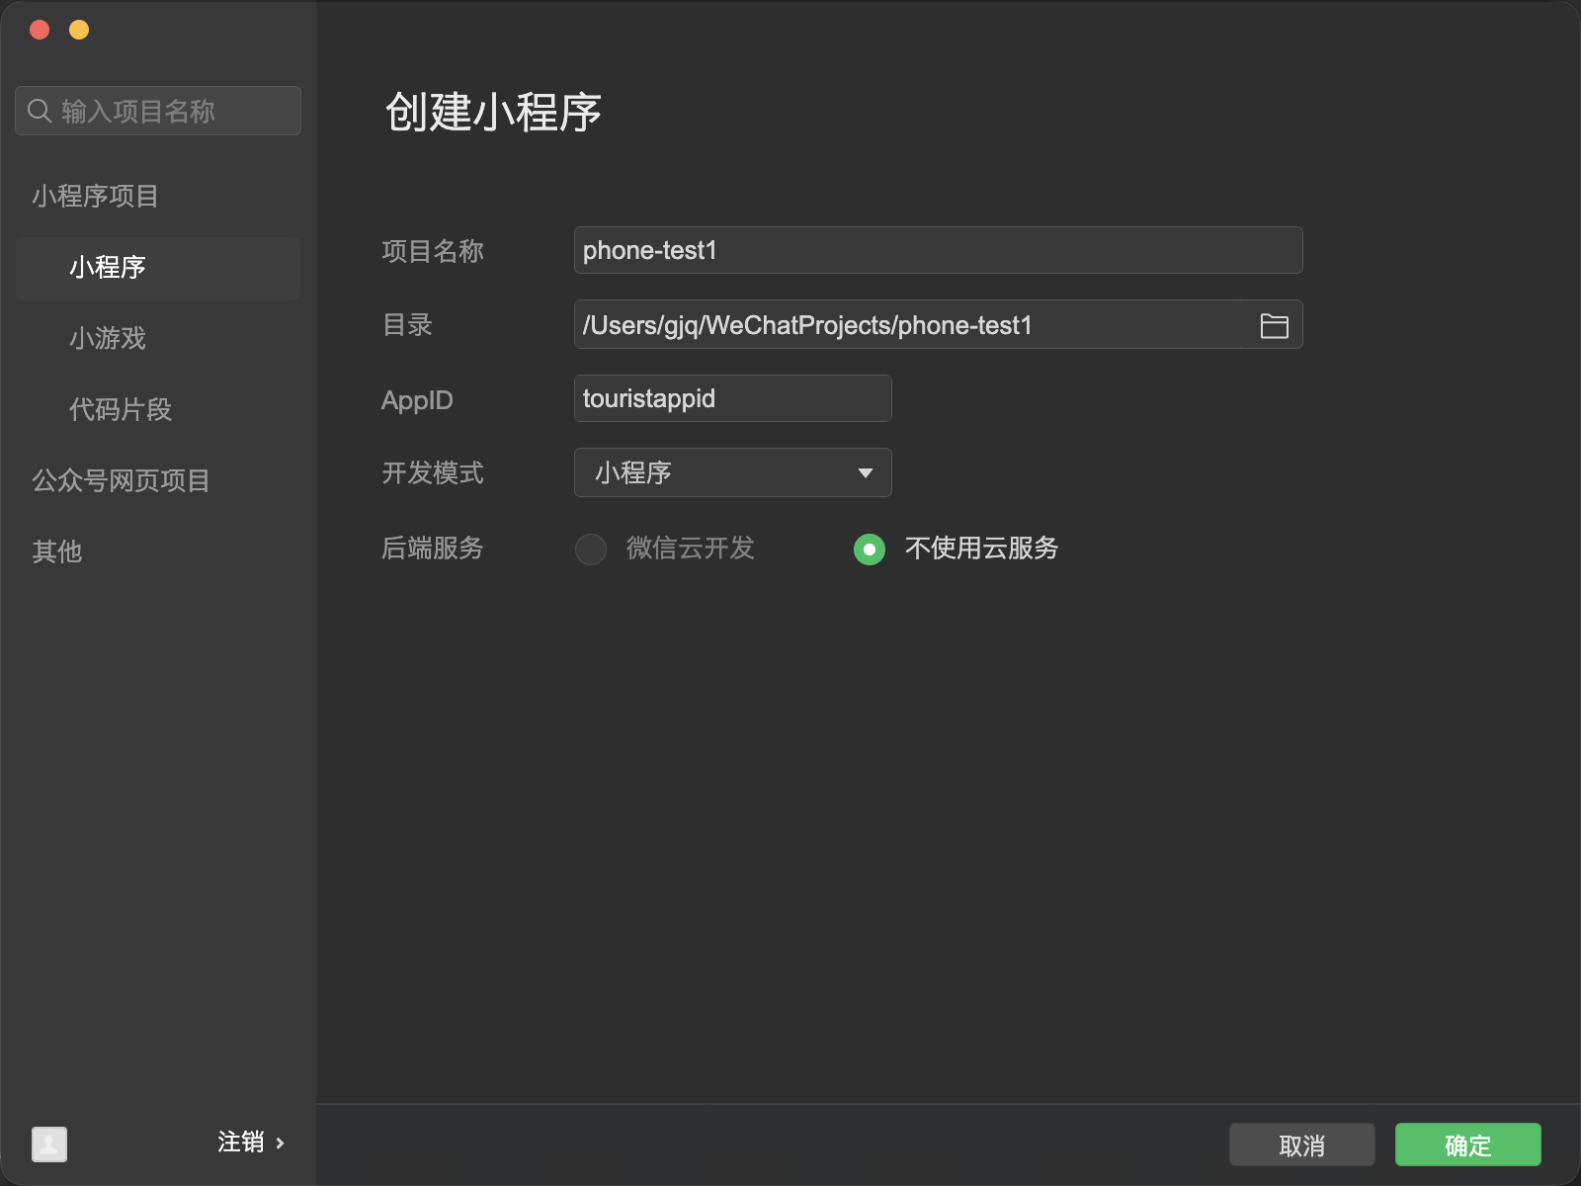
Task: Click the 注销 logout link
Action: tap(238, 1144)
